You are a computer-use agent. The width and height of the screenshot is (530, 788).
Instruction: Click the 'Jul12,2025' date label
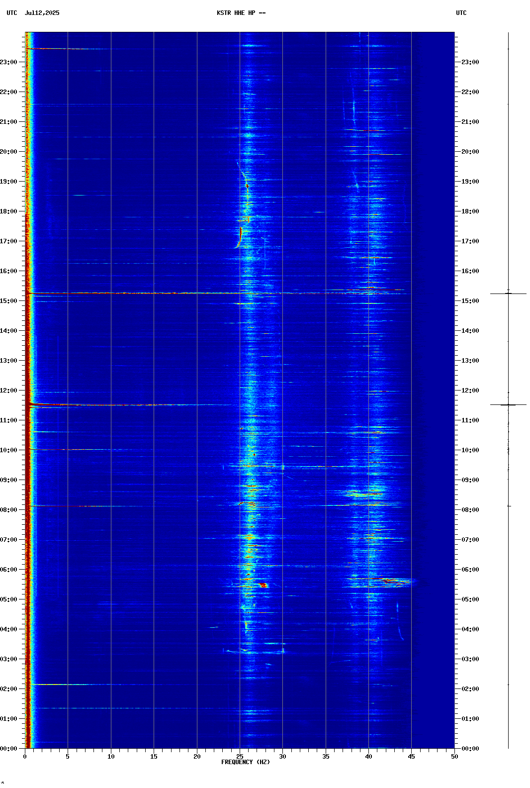[42, 13]
